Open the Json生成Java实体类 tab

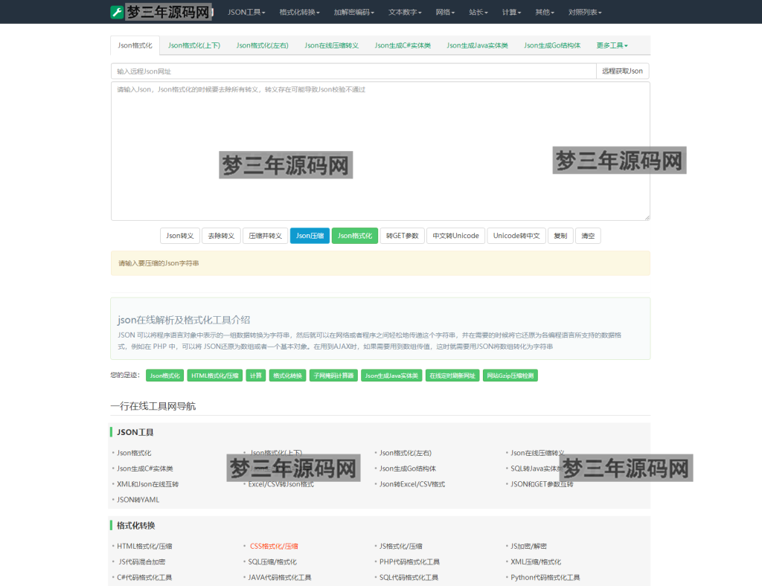[x=477, y=45]
